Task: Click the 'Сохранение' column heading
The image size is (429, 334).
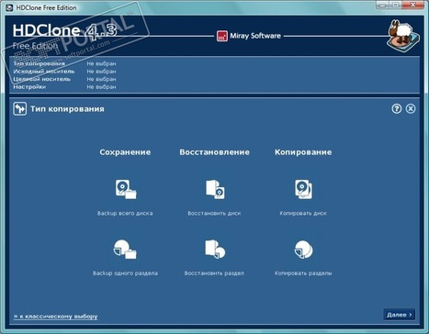Action: click(x=125, y=152)
